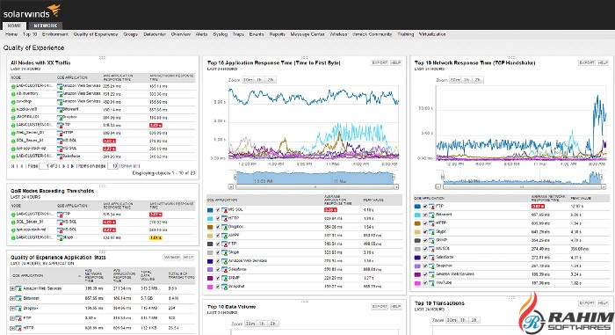Go to first page in All Nodes pager
Viewport: 615px width, 335px height.
click(x=13, y=166)
